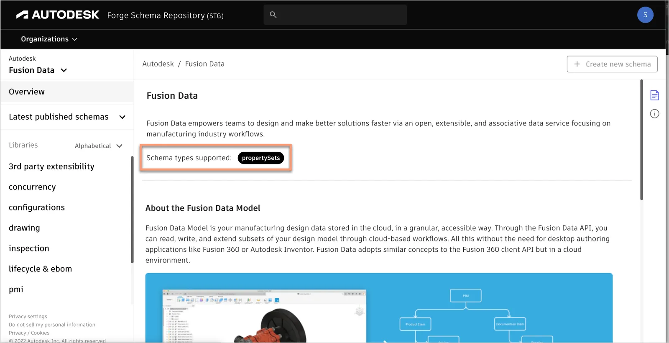Select the Overview sidebar item
Screen dimensions: 669x343
[x=67, y=92]
